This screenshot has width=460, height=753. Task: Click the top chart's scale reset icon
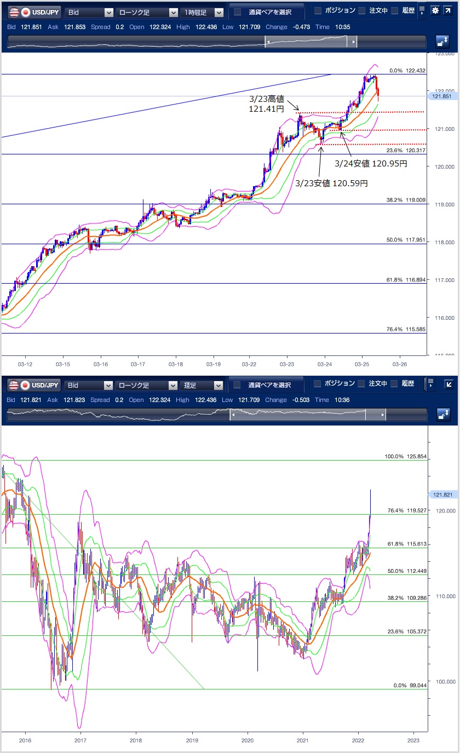coord(442,42)
